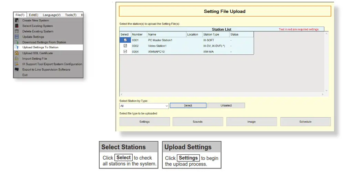Click the Export to Line Supervision icon
This screenshot has height=172, width=345.
coord(17,70)
